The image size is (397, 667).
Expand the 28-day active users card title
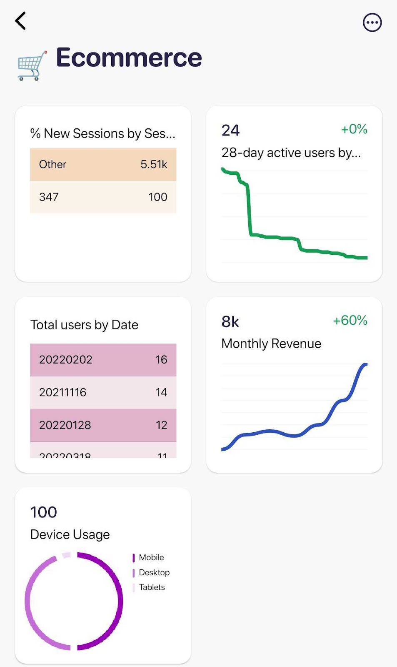point(292,153)
